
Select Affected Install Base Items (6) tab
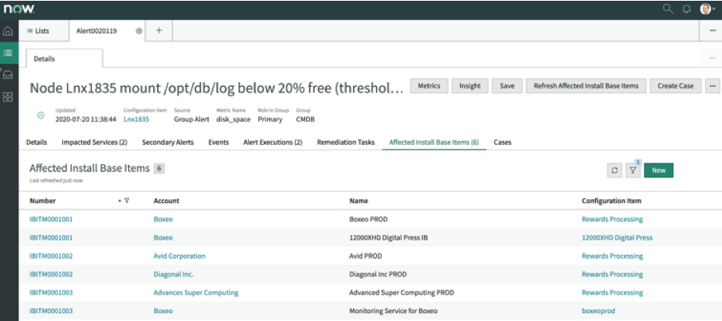[434, 143]
